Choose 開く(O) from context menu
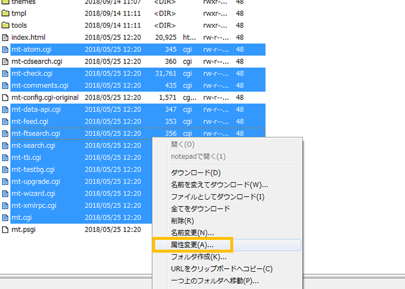Screen dimensions: 405x289 click(183, 144)
